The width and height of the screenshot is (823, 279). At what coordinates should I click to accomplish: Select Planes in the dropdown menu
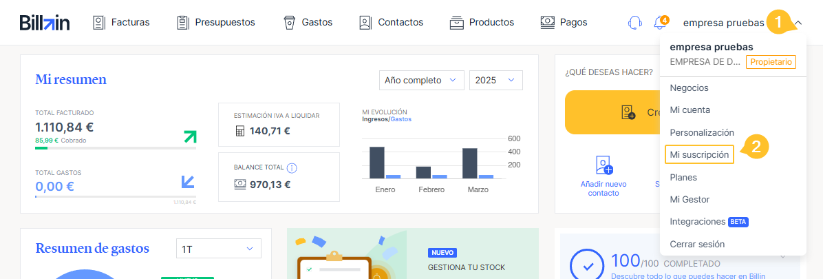tap(683, 178)
